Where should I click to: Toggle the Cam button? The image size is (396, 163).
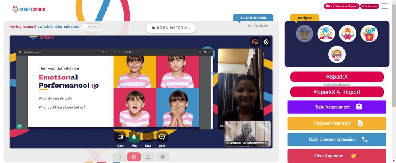coord(120,137)
